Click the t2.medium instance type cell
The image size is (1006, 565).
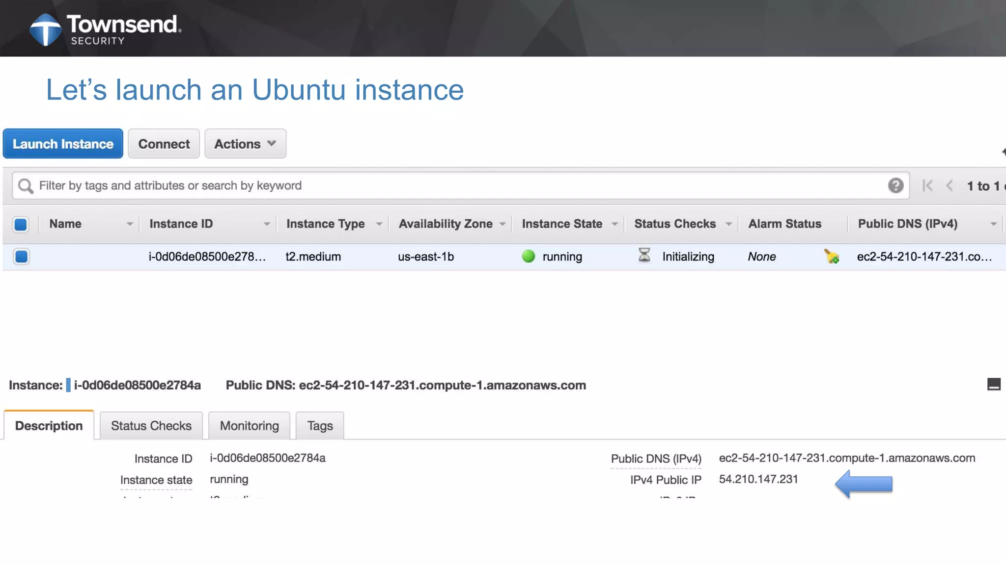coord(313,257)
